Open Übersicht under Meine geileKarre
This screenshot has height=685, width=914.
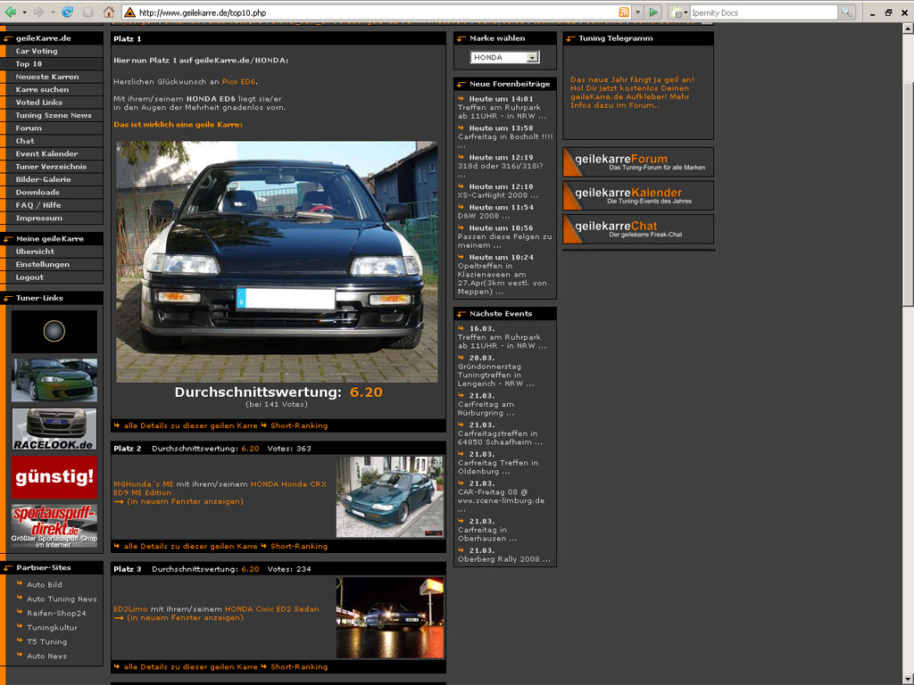35,252
